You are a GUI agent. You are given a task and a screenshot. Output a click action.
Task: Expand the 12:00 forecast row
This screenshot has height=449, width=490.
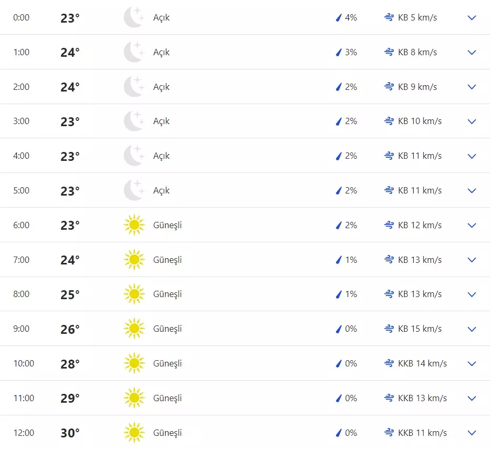[472, 433]
